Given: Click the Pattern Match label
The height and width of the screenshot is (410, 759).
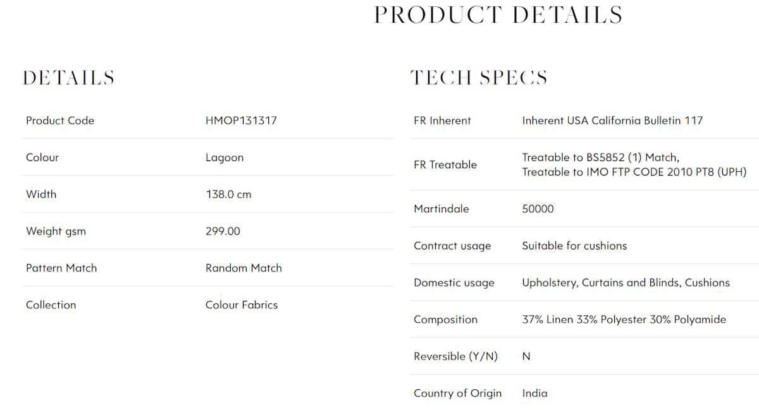Looking at the screenshot, I should [x=61, y=268].
